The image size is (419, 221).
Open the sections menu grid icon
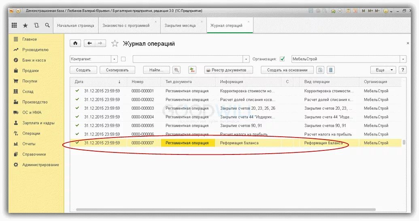pos(15,25)
